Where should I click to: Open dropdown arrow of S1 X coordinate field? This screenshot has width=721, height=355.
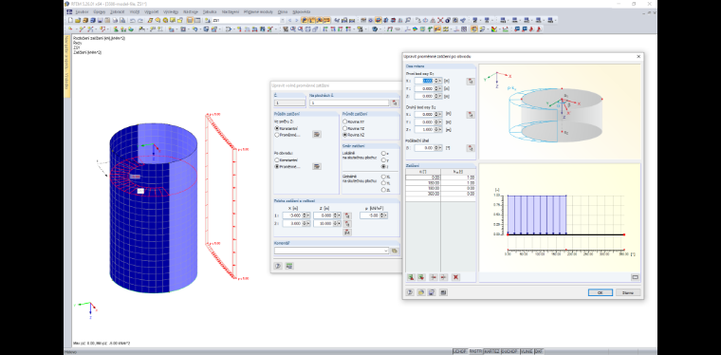[x=440, y=81]
